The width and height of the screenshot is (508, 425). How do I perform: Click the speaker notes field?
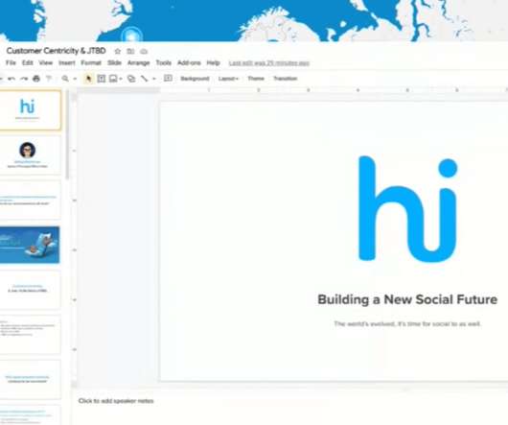(116, 401)
